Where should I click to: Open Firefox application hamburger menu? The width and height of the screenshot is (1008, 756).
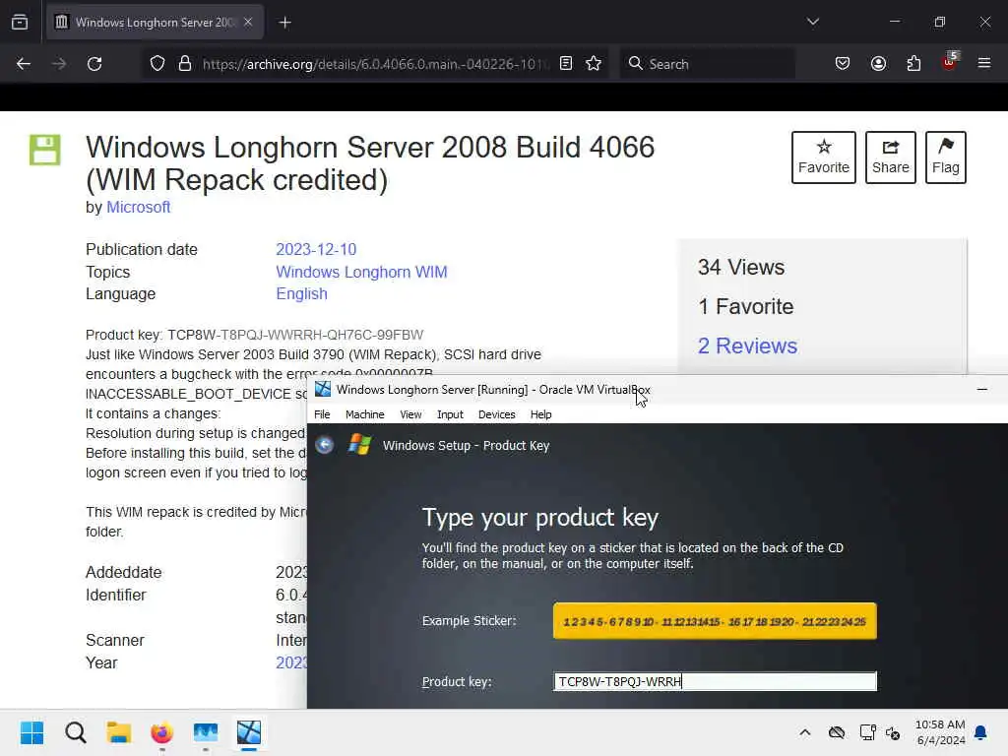[984, 63]
